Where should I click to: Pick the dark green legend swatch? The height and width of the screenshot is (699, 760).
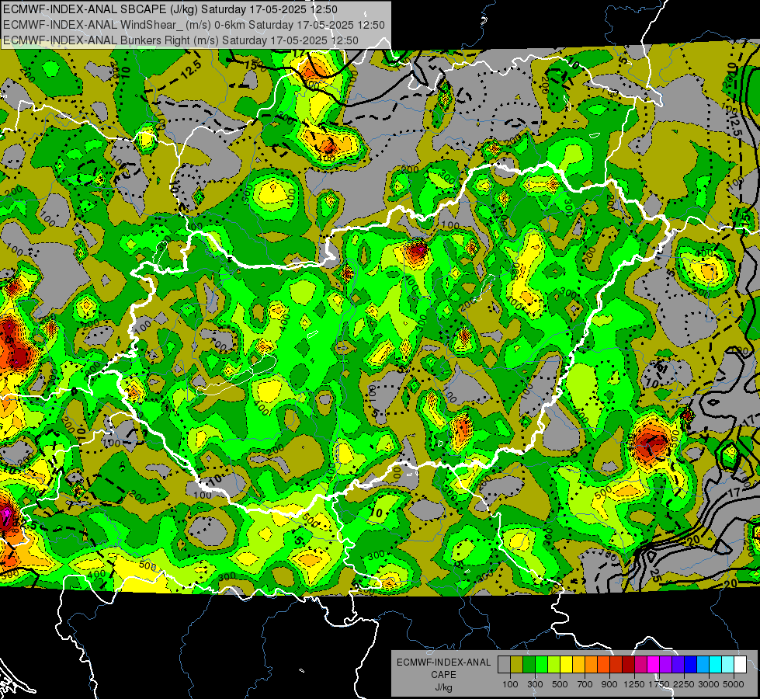coord(529,665)
